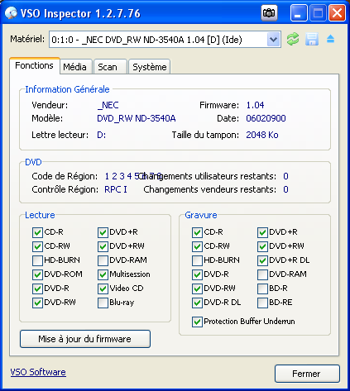Toggle the DVD+R DL checkbox
Image resolution: width=350 pixels, height=391 pixels.
pyautogui.click(x=262, y=260)
